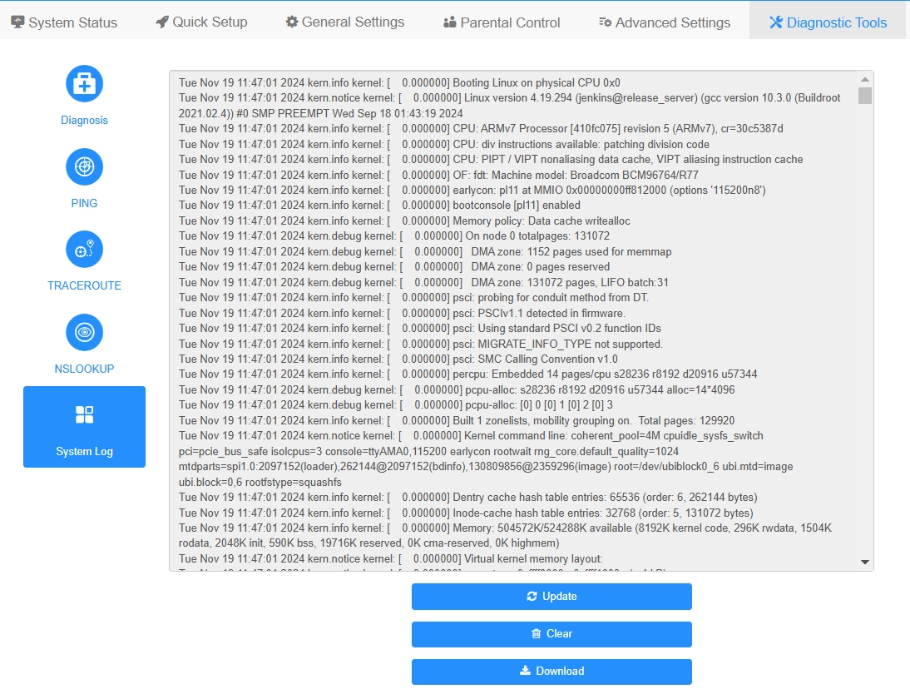Open the Diagnosis tool icon
The width and height of the screenshot is (910, 694).
pyautogui.click(x=84, y=83)
